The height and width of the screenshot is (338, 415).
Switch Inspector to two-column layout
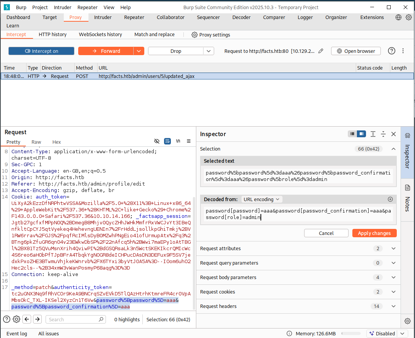coord(361,134)
